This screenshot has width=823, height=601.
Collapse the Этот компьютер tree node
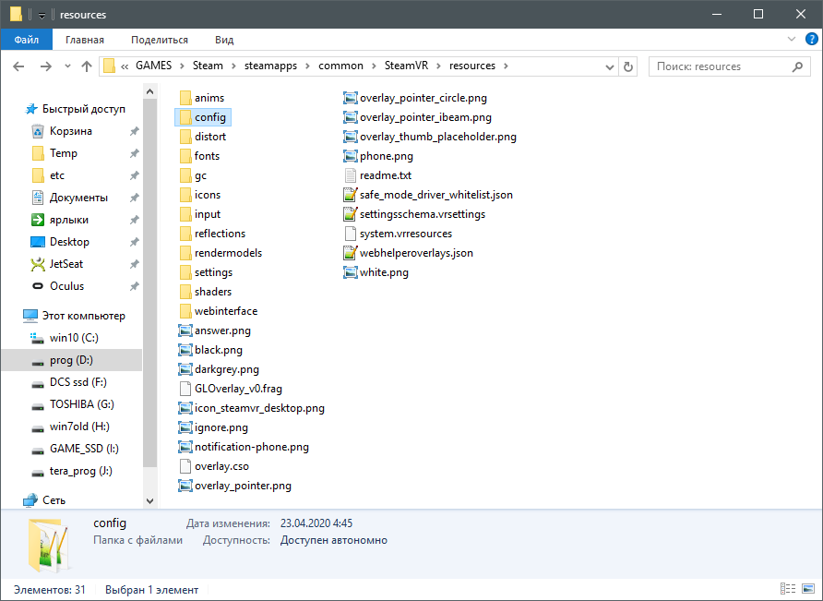[13, 316]
